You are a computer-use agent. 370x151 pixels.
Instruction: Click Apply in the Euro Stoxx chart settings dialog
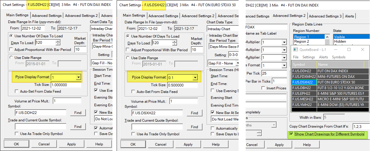[188, 144]
